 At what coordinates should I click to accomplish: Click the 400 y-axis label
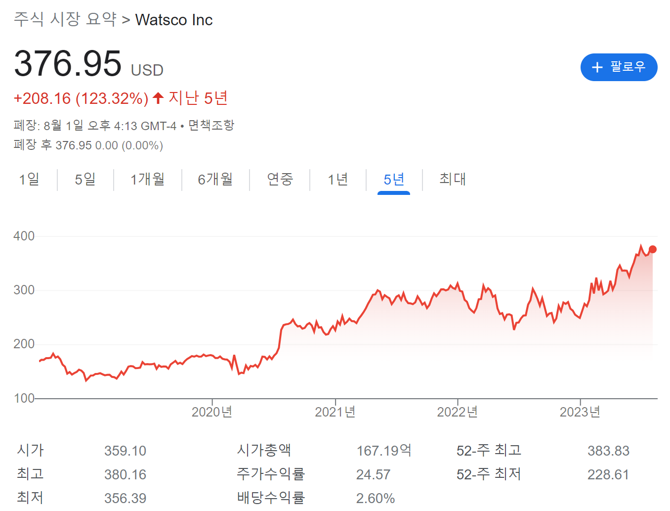click(24, 236)
